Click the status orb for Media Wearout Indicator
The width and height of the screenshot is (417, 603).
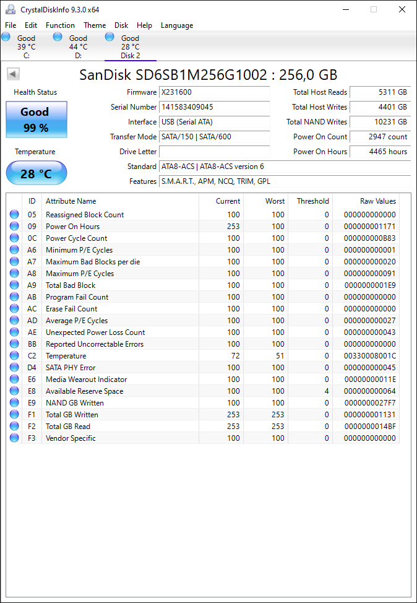tap(14, 379)
